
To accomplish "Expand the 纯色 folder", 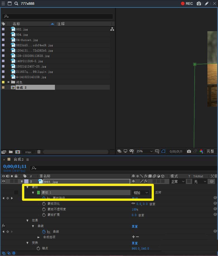I will (x=9, y=82).
